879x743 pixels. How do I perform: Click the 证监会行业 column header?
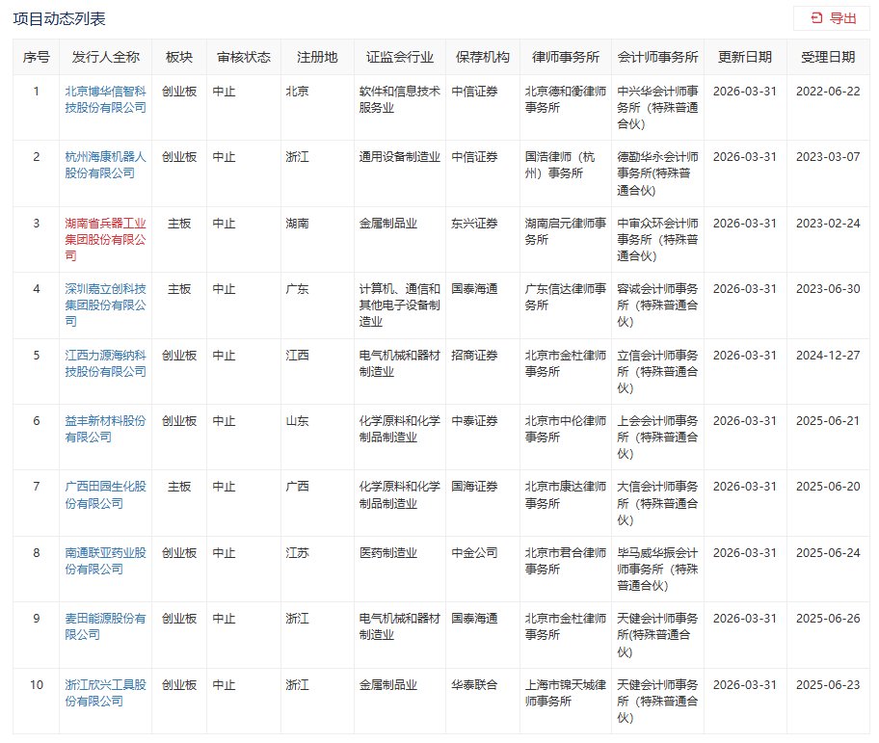(400, 57)
